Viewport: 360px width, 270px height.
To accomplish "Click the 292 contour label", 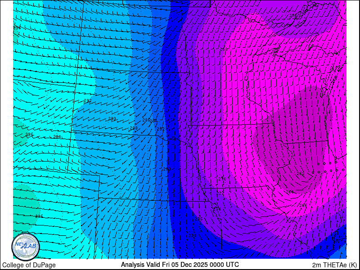I will click(88, 101).
